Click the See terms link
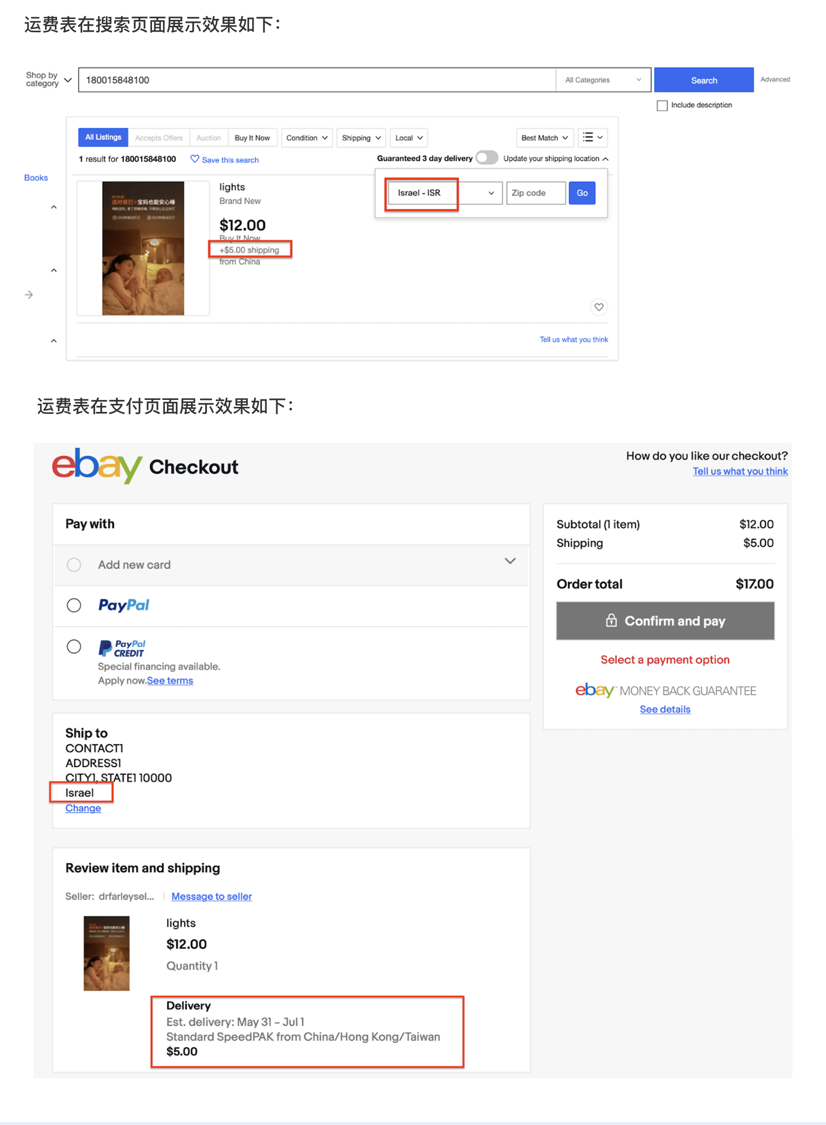Screen dimensions: 826x1125 pyautogui.click(x=170, y=680)
